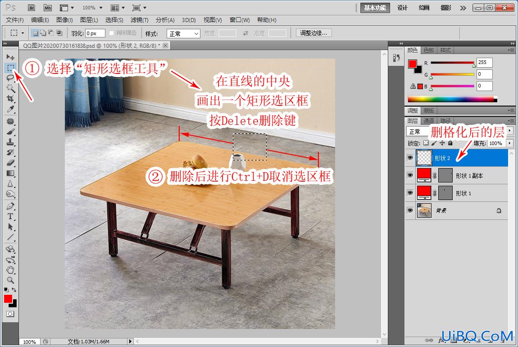Select the Lasso tool
Viewport: 518px width, 347px height.
[x=10, y=78]
